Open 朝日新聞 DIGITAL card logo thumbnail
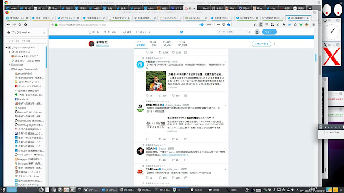 point(155,125)
